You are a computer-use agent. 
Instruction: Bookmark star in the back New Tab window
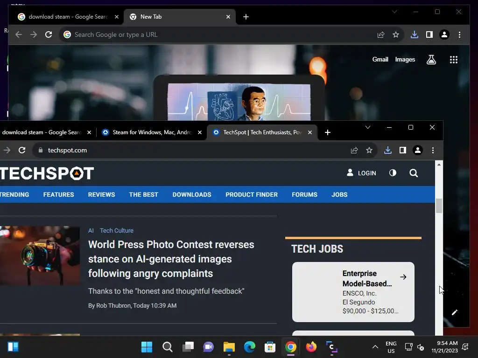(396, 34)
